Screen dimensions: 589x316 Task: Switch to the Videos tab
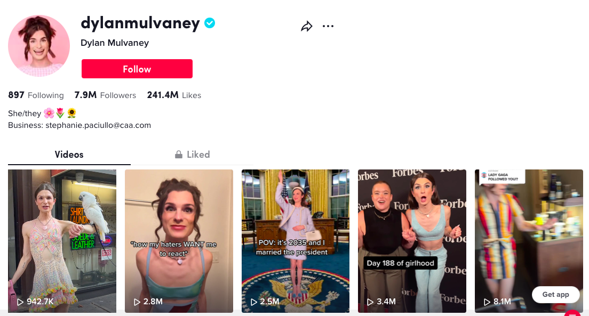[69, 155]
